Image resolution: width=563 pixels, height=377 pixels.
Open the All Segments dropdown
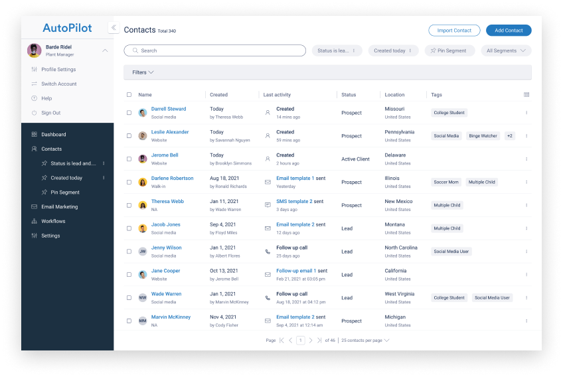pos(506,50)
